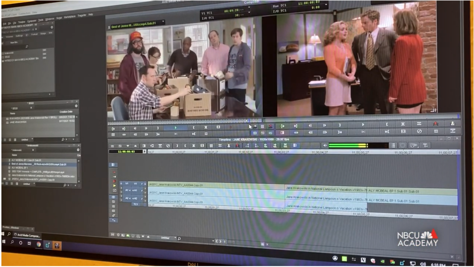Click the red splice-in icon under record monitor
The image size is (474, 267).
click(436, 123)
